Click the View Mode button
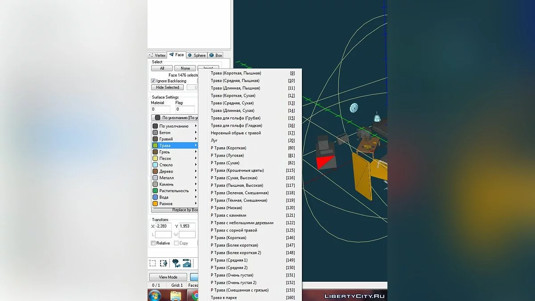The image size is (535, 301). tap(168, 277)
